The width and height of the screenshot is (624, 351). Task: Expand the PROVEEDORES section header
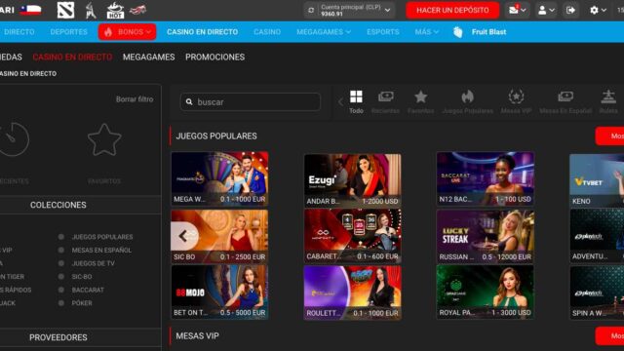pos(80,337)
